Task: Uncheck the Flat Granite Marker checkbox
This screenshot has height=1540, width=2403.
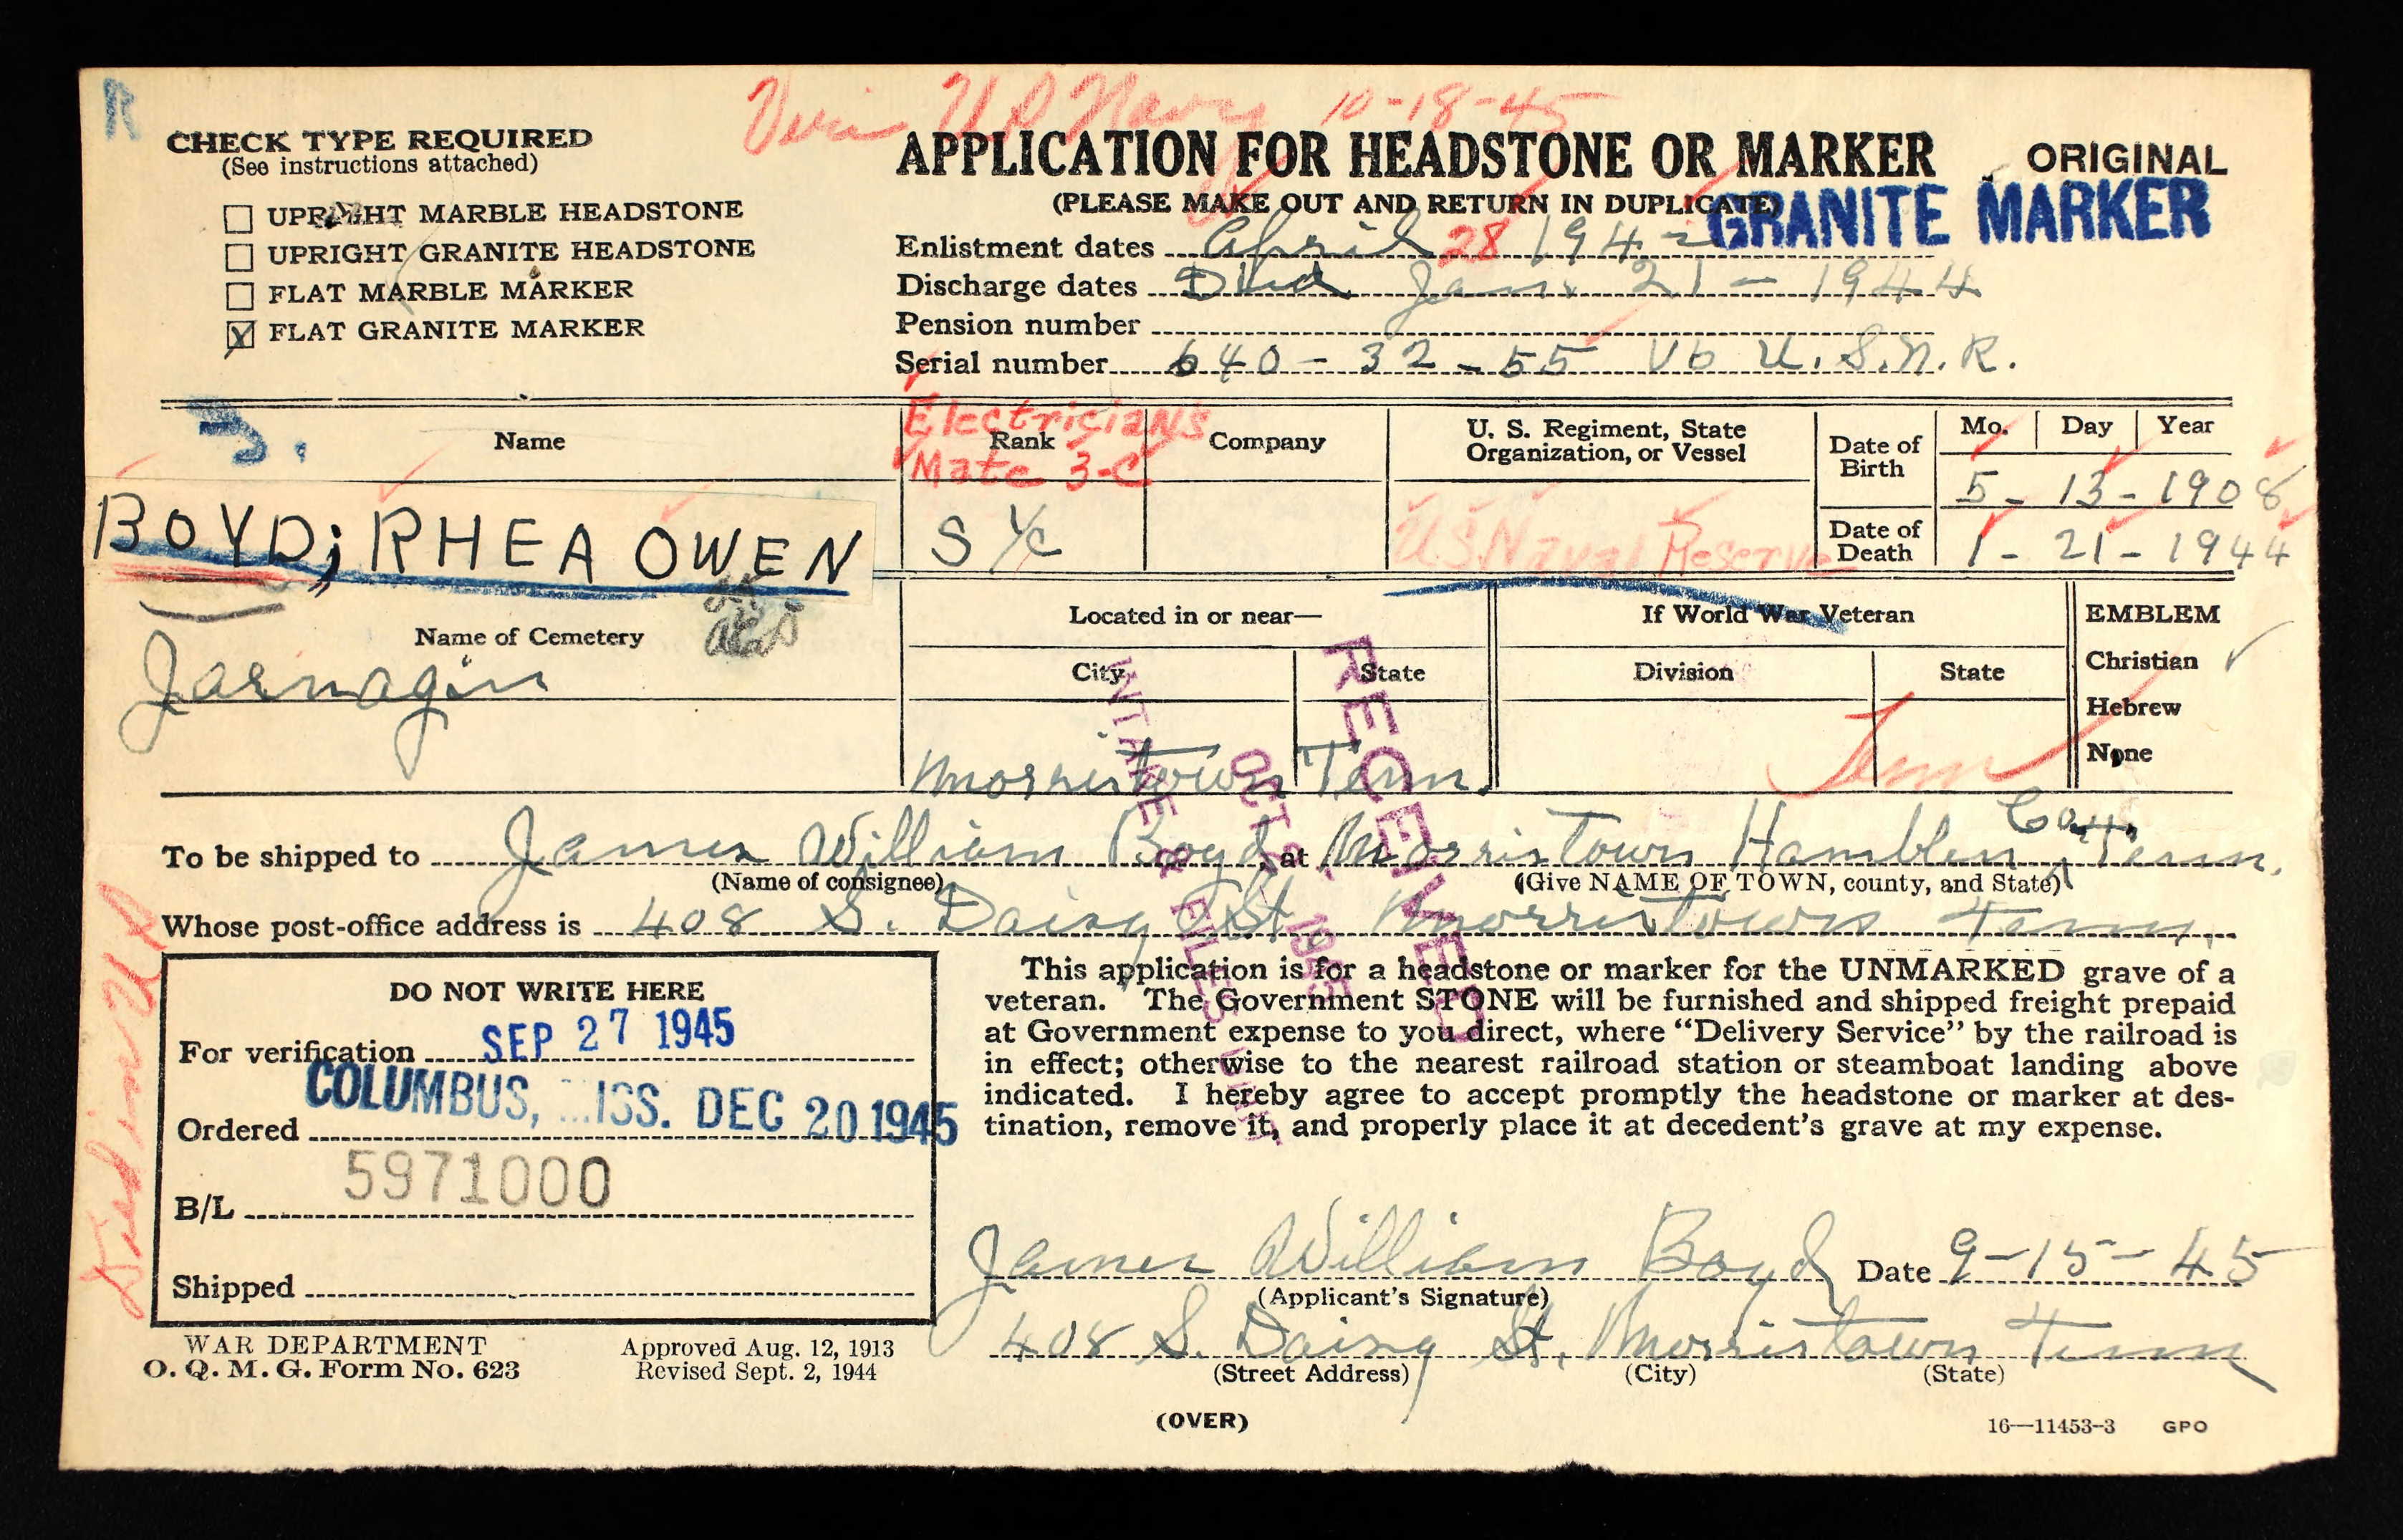Action: (x=240, y=335)
